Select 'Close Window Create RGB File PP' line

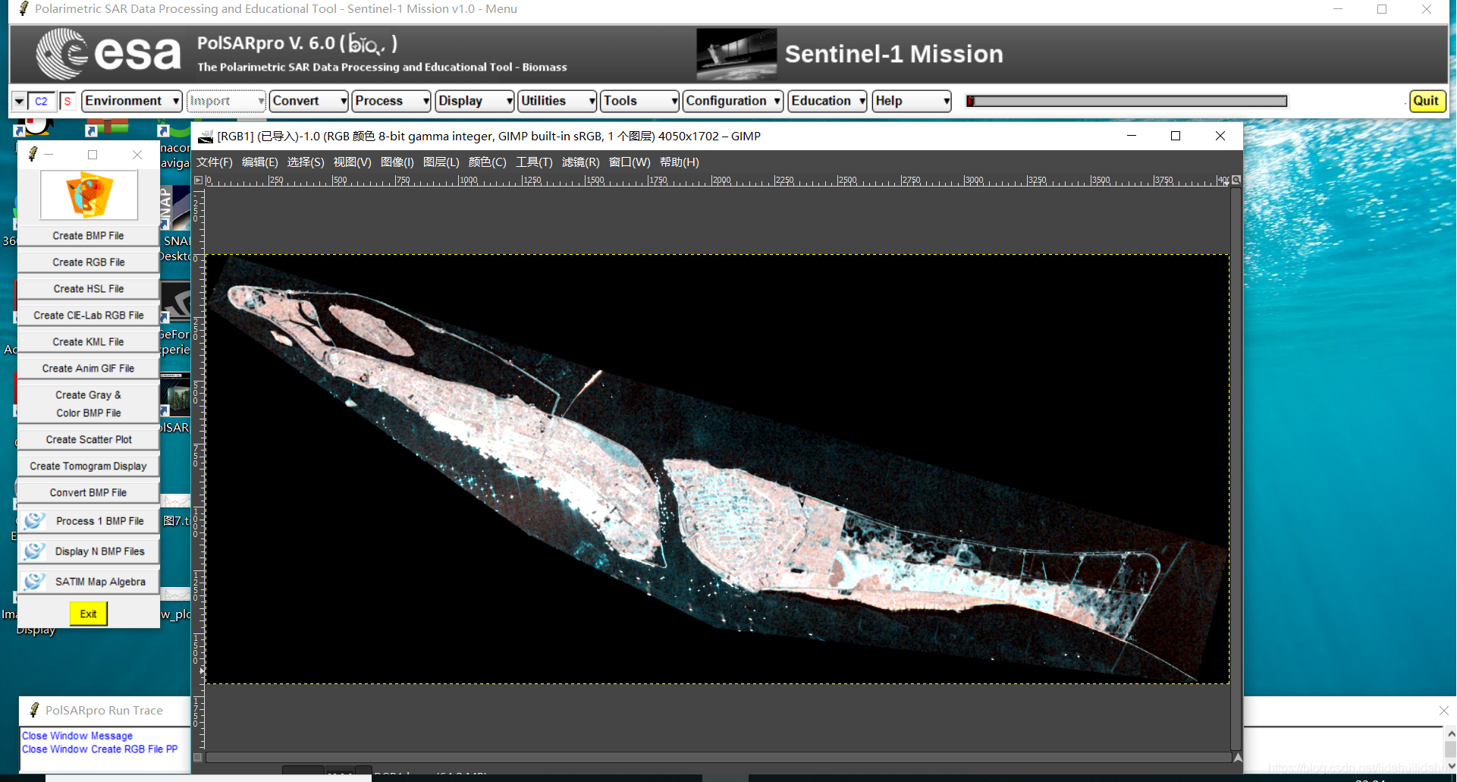(99, 749)
